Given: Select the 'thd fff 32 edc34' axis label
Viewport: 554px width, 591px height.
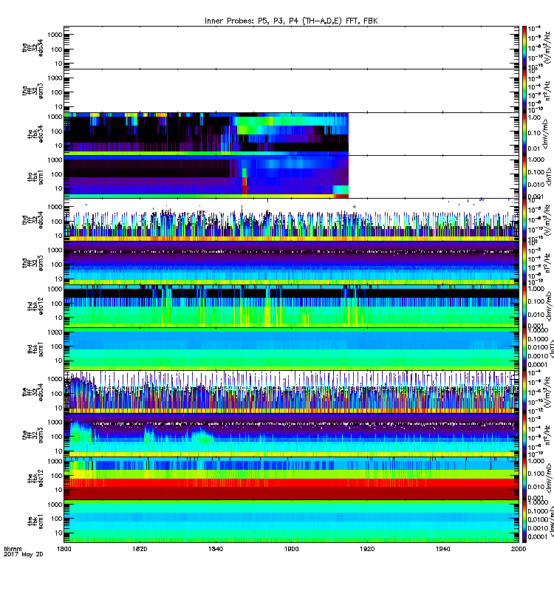Looking at the screenshot, I should [33, 220].
